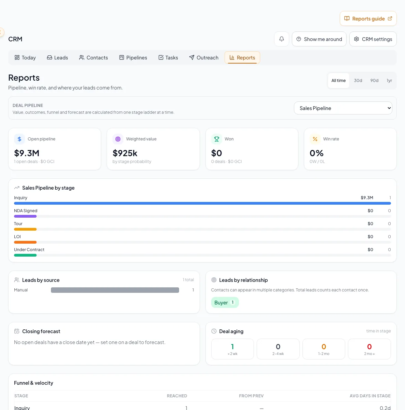Open the Contacts tab

[93, 57]
